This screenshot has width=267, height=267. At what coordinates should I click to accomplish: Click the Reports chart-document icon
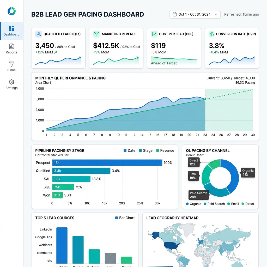click(x=11, y=46)
